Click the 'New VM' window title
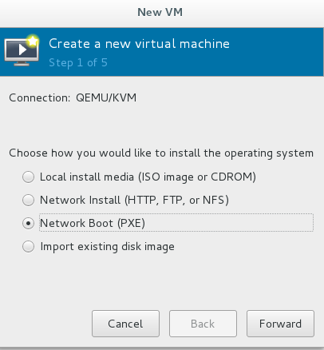Viewport: 324px width, 350px height. [x=160, y=12]
